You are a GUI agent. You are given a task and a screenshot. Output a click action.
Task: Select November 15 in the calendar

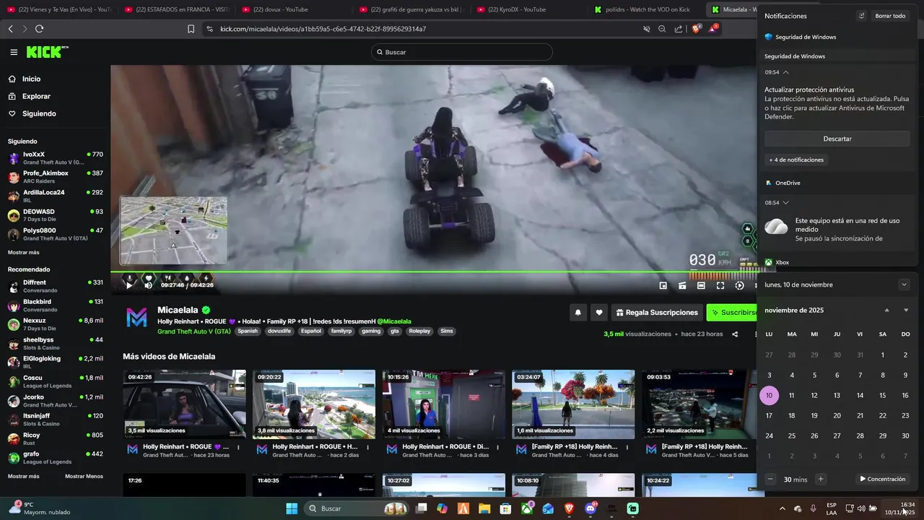coord(882,395)
